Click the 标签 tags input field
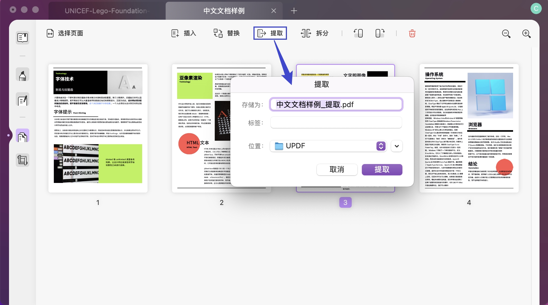The height and width of the screenshot is (305, 548). (x=336, y=123)
